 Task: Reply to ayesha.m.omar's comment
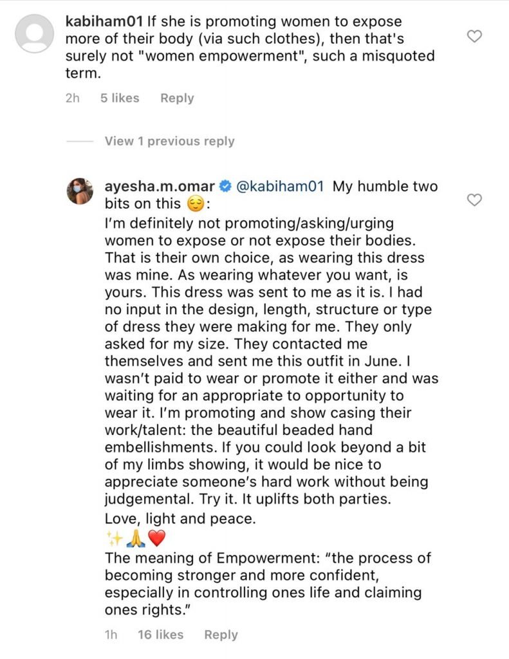point(221,635)
